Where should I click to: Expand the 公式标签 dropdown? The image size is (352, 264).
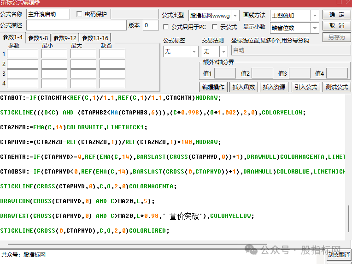(194, 52)
